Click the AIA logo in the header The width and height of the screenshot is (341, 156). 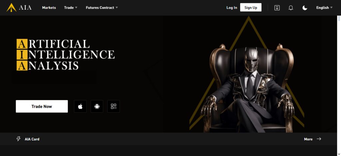19,8
